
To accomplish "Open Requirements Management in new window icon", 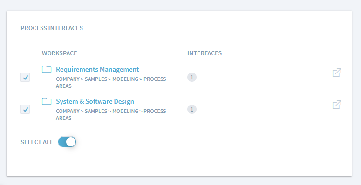I will point(337,73).
